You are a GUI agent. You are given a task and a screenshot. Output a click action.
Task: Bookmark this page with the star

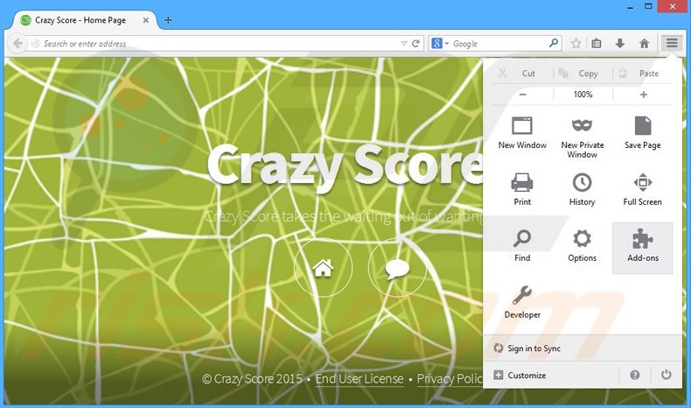(x=576, y=43)
